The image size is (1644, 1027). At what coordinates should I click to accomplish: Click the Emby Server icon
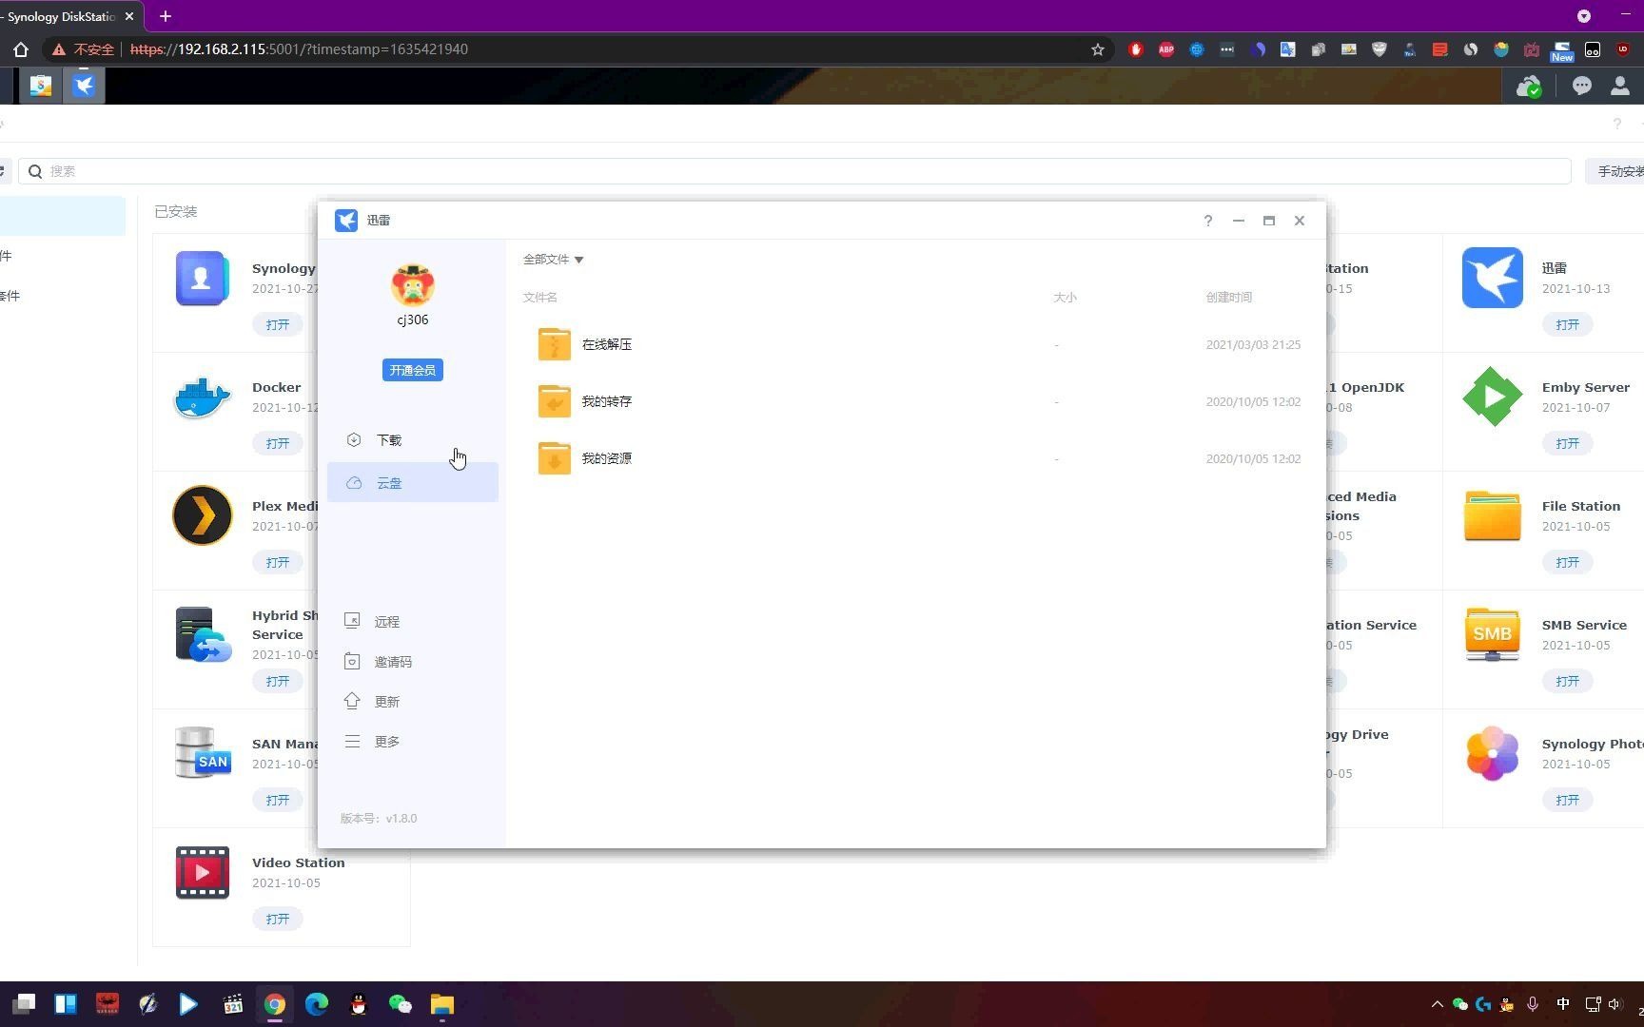tap(1492, 397)
